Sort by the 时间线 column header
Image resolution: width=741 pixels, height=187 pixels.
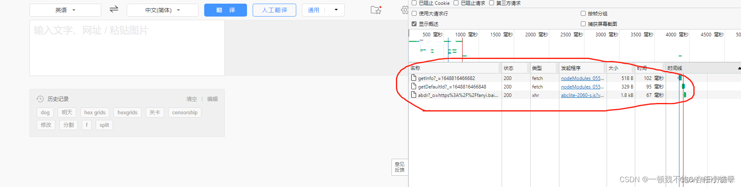tap(703, 68)
